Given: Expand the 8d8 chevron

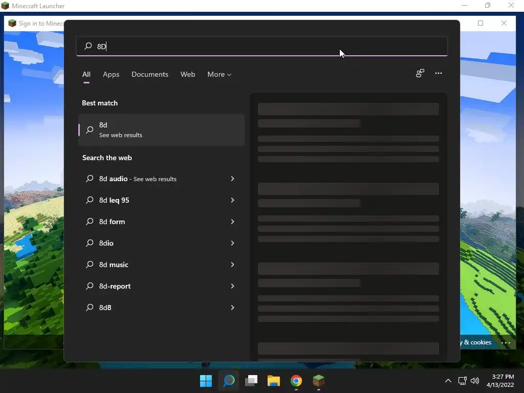Looking at the screenshot, I should 232,308.
